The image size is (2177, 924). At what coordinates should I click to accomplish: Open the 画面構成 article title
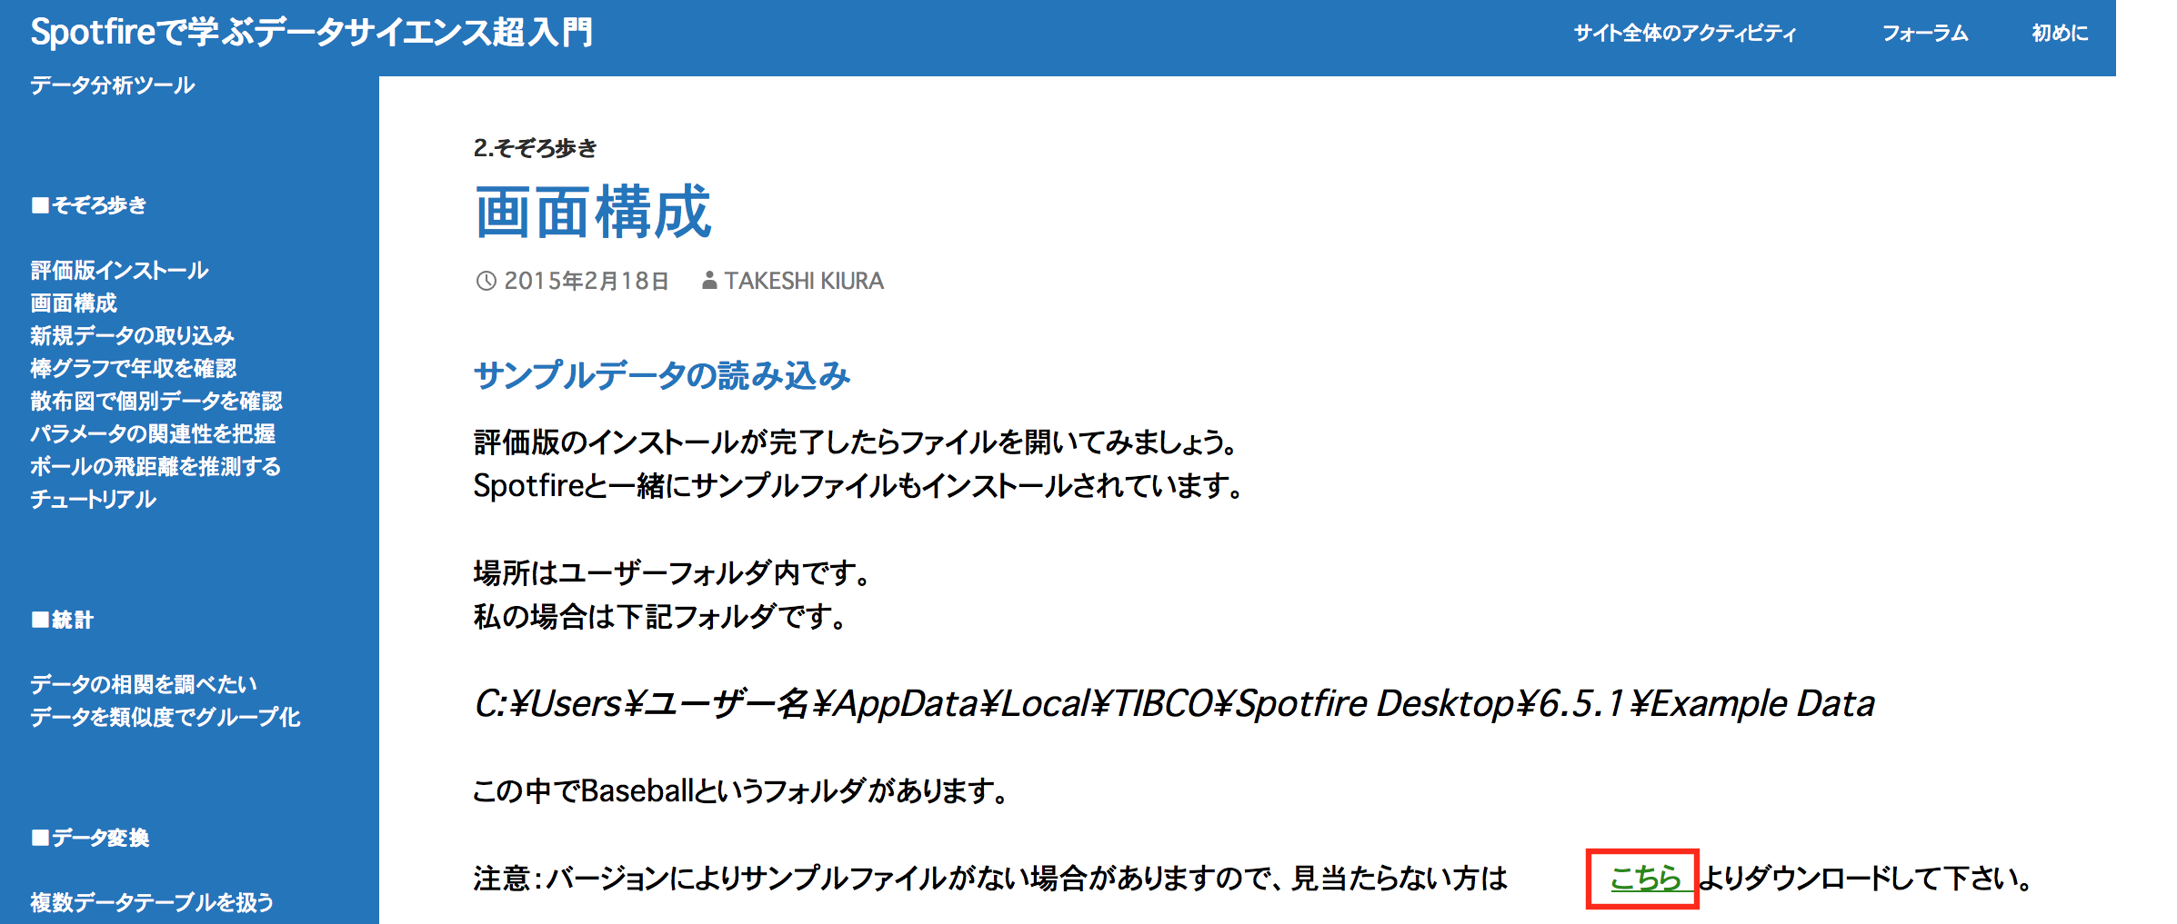click(593, 214)
